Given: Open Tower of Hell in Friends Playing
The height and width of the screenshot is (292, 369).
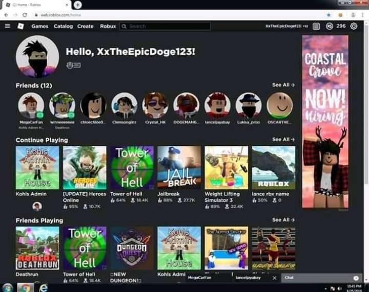Looking at the screenshot, I should point(85,248).
